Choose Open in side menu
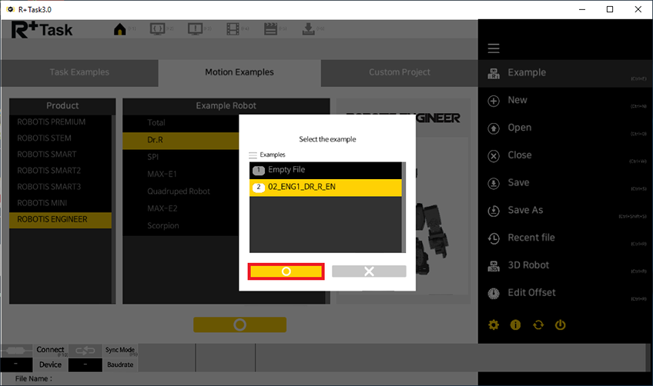653x386 pixels. pyautogui.click(x=565, y=128)
